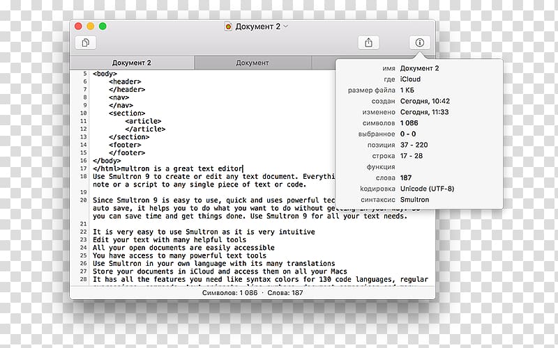The height and width of the screenshot is (348, 558).
Task: Click line 'Use Smultron in your own language'
Action: tap(214, 264)
